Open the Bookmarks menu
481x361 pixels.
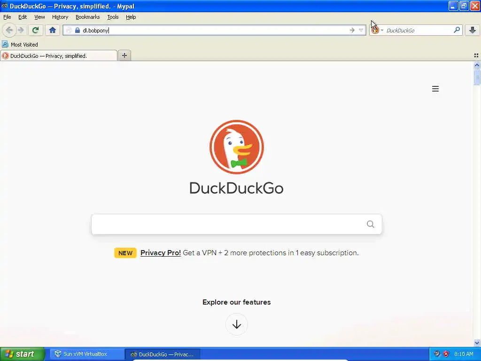tap(87, 17)
